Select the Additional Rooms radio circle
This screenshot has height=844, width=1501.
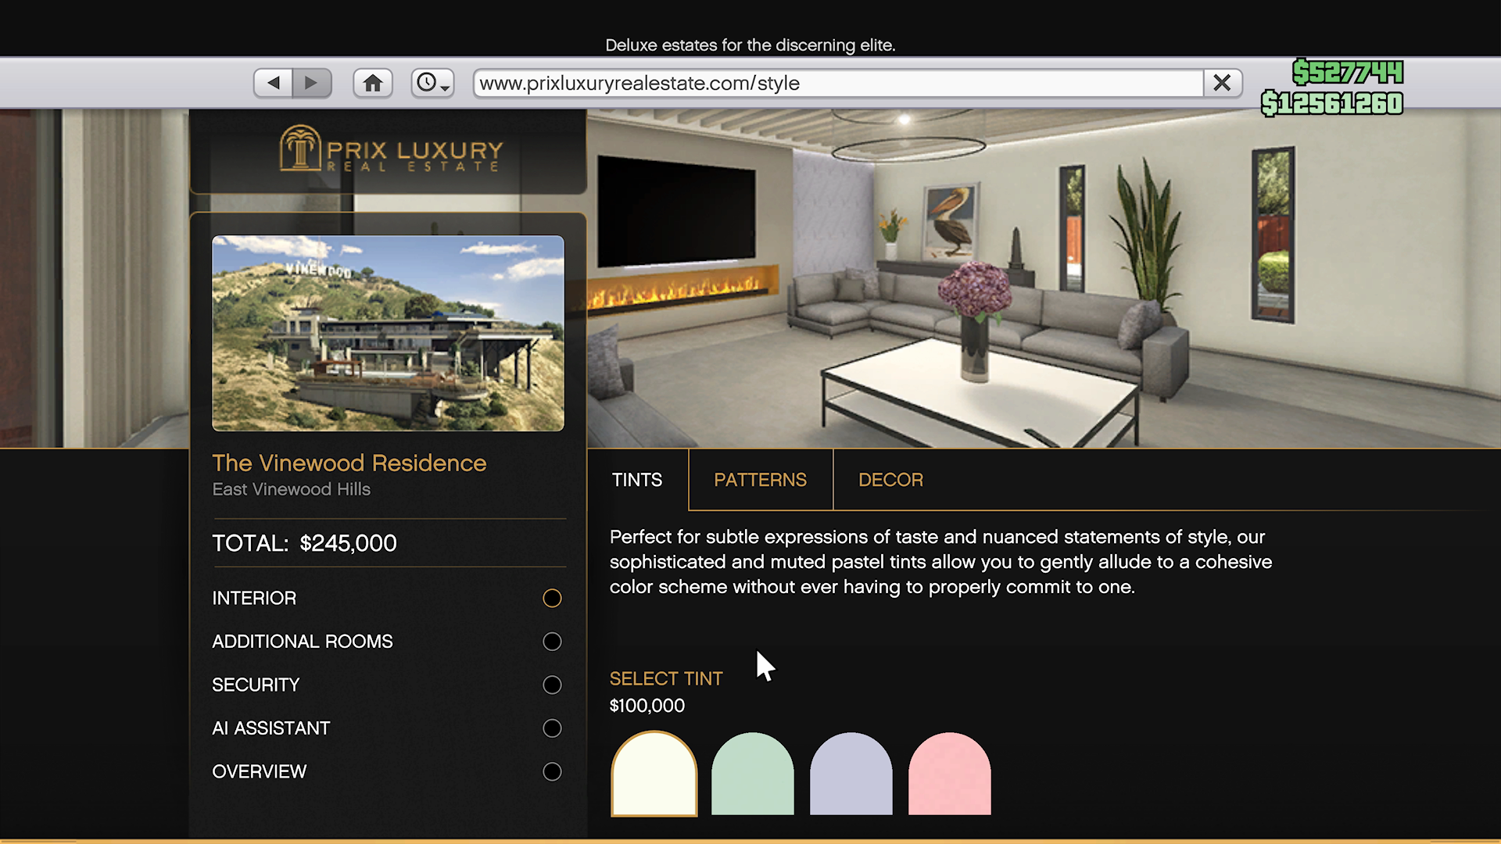coord(552,642)
